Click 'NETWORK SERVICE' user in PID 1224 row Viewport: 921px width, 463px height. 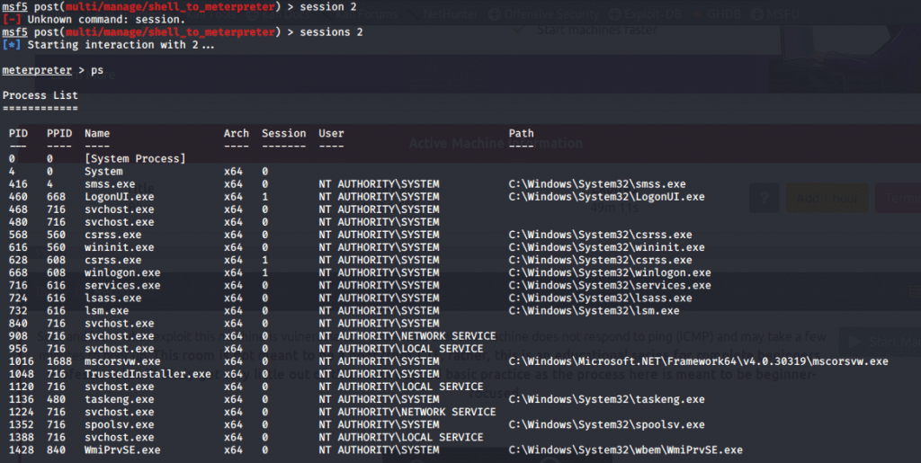[x=449, y=412]
